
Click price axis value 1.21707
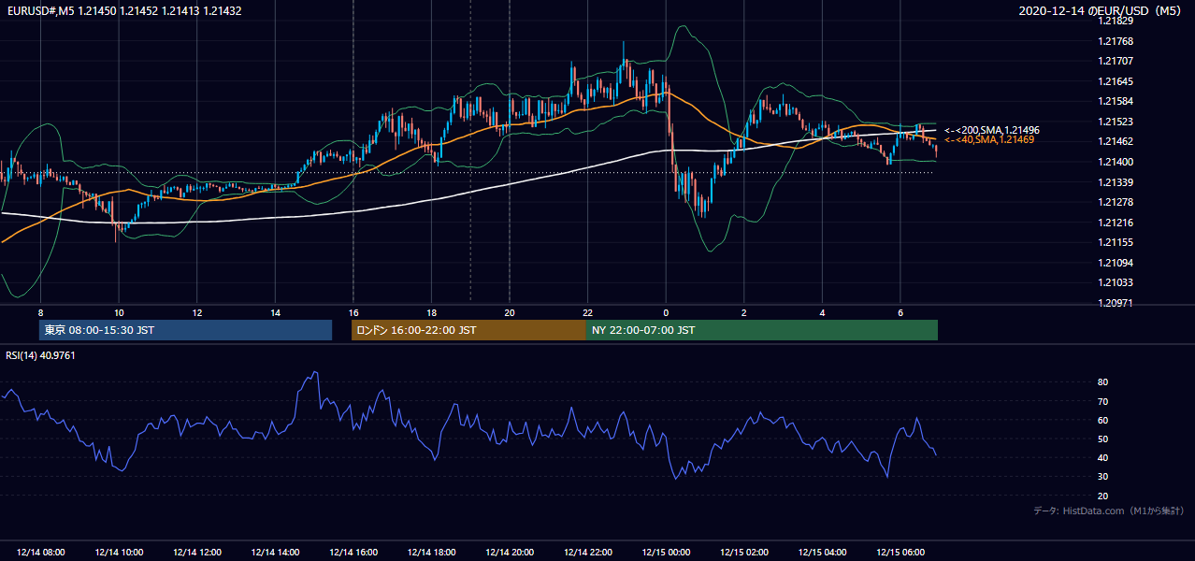1115,61
